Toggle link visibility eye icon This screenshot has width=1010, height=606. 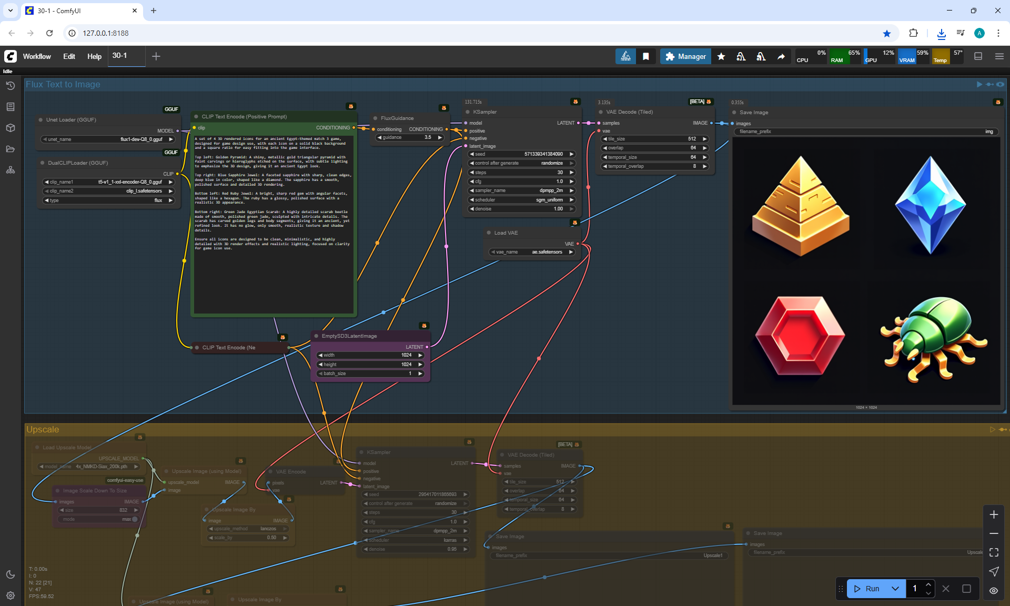[993, 591]
